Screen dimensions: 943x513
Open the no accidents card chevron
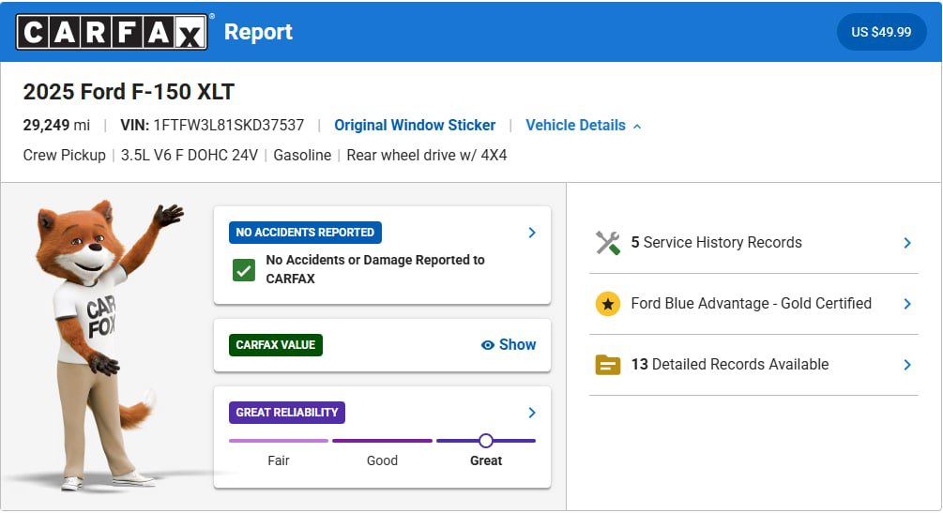click(532, 233)
